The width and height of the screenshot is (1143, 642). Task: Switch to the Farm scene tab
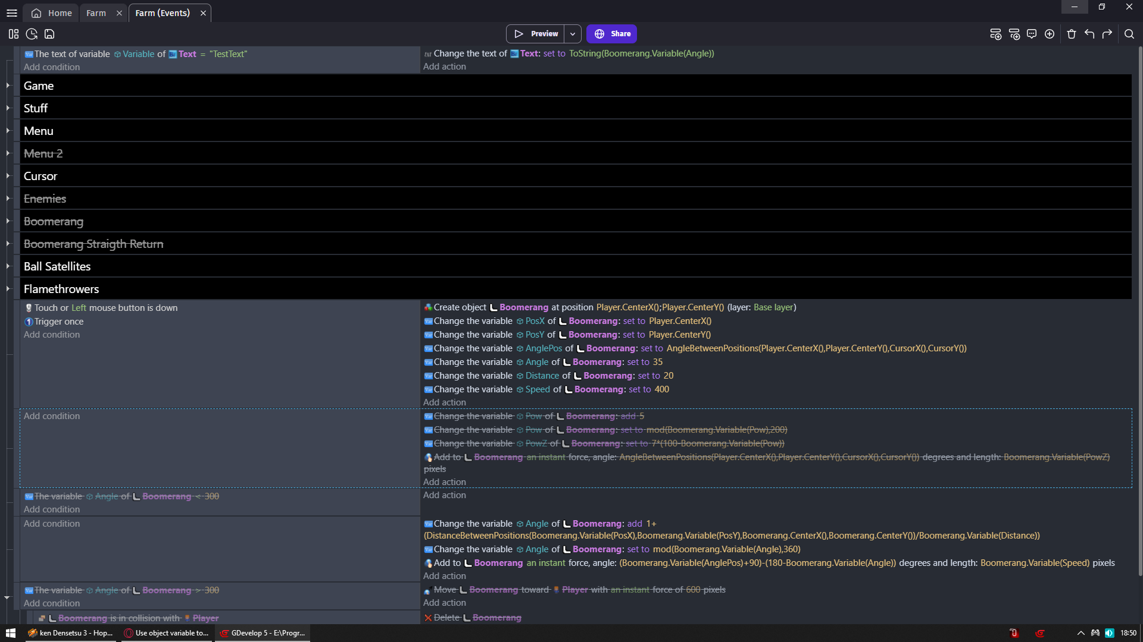(x=96, y=13)
